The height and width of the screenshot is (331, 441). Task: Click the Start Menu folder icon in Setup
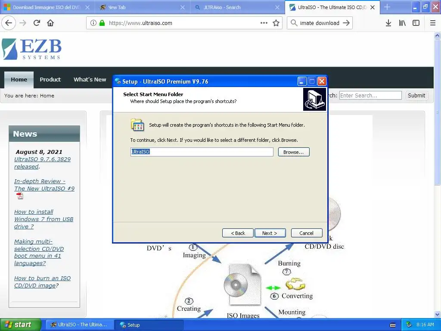pos(137,125)
